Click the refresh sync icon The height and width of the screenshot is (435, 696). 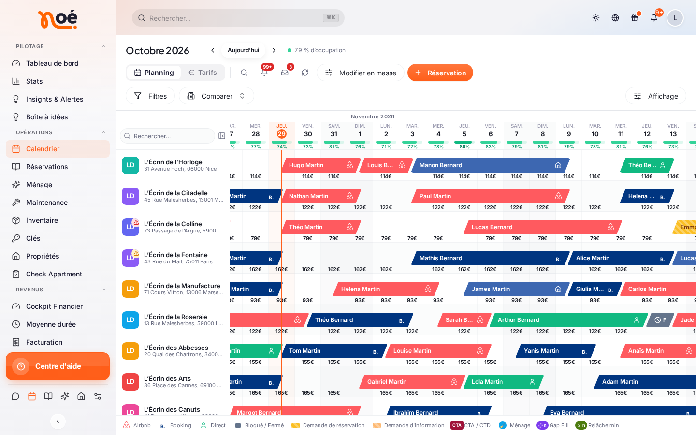[x=305, y=72]
